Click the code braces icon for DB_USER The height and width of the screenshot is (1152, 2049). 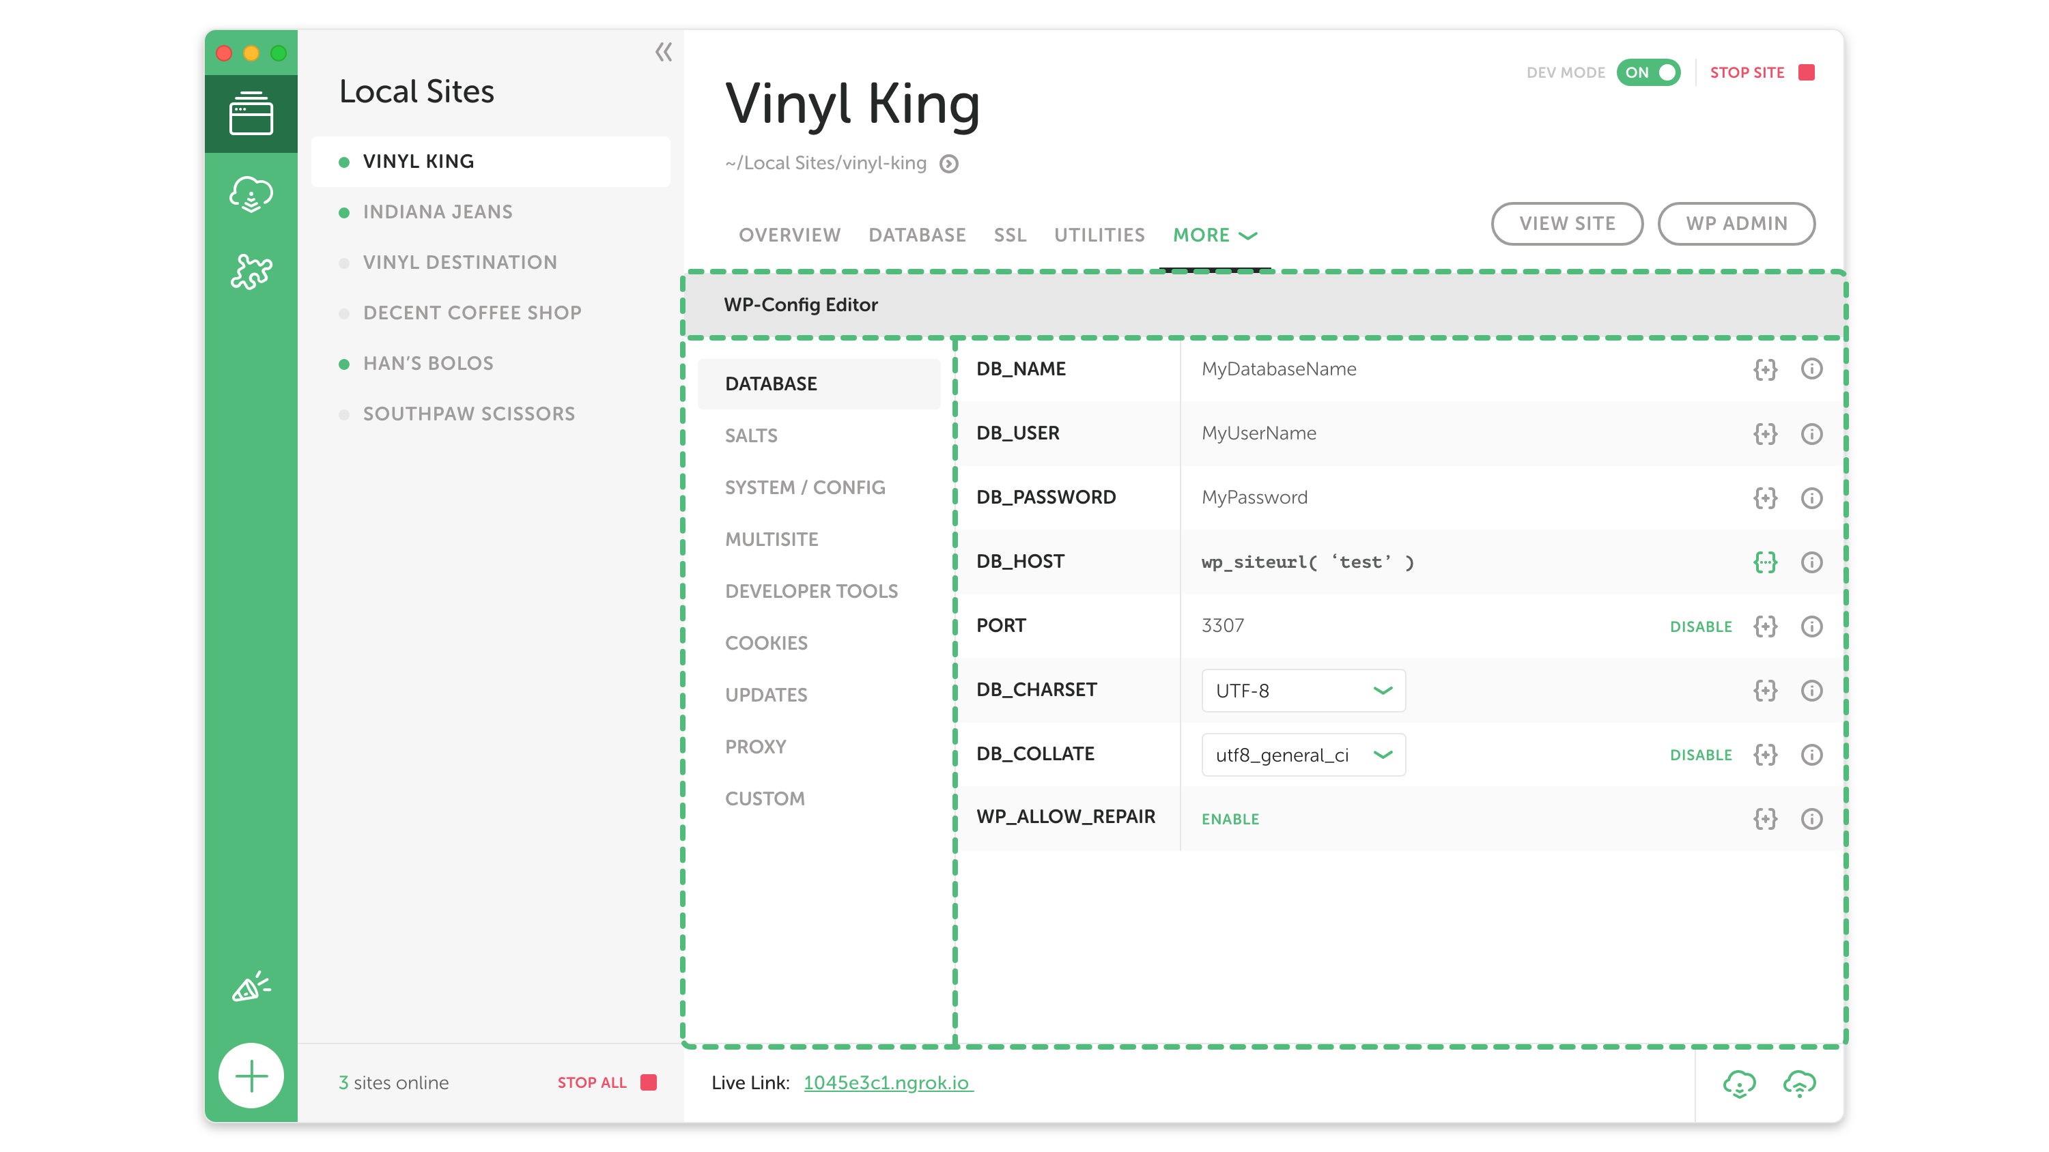[1765, 433]
